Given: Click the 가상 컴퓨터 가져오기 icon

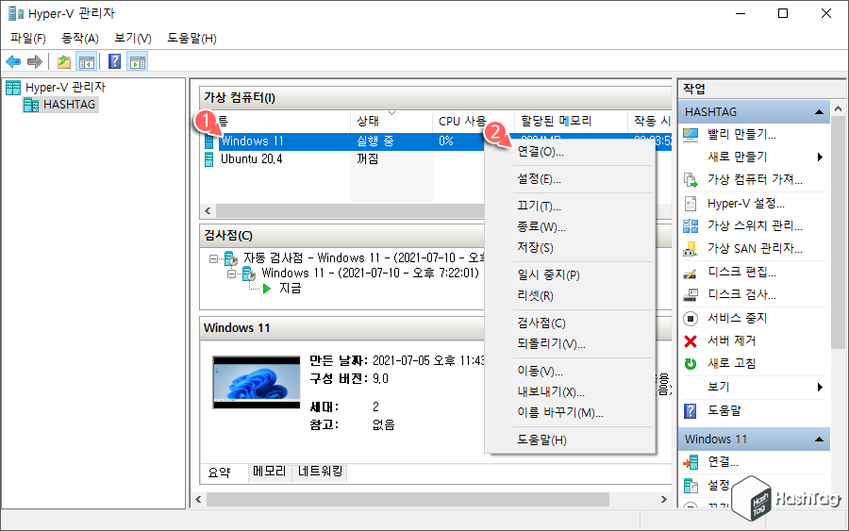Looking at the screenshot, I should 691,180.
